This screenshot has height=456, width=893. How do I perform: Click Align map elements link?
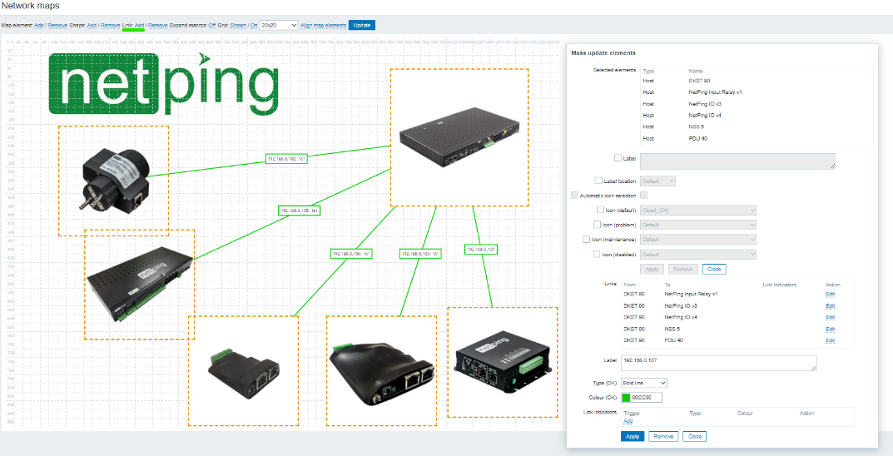[x=323, y=25]
